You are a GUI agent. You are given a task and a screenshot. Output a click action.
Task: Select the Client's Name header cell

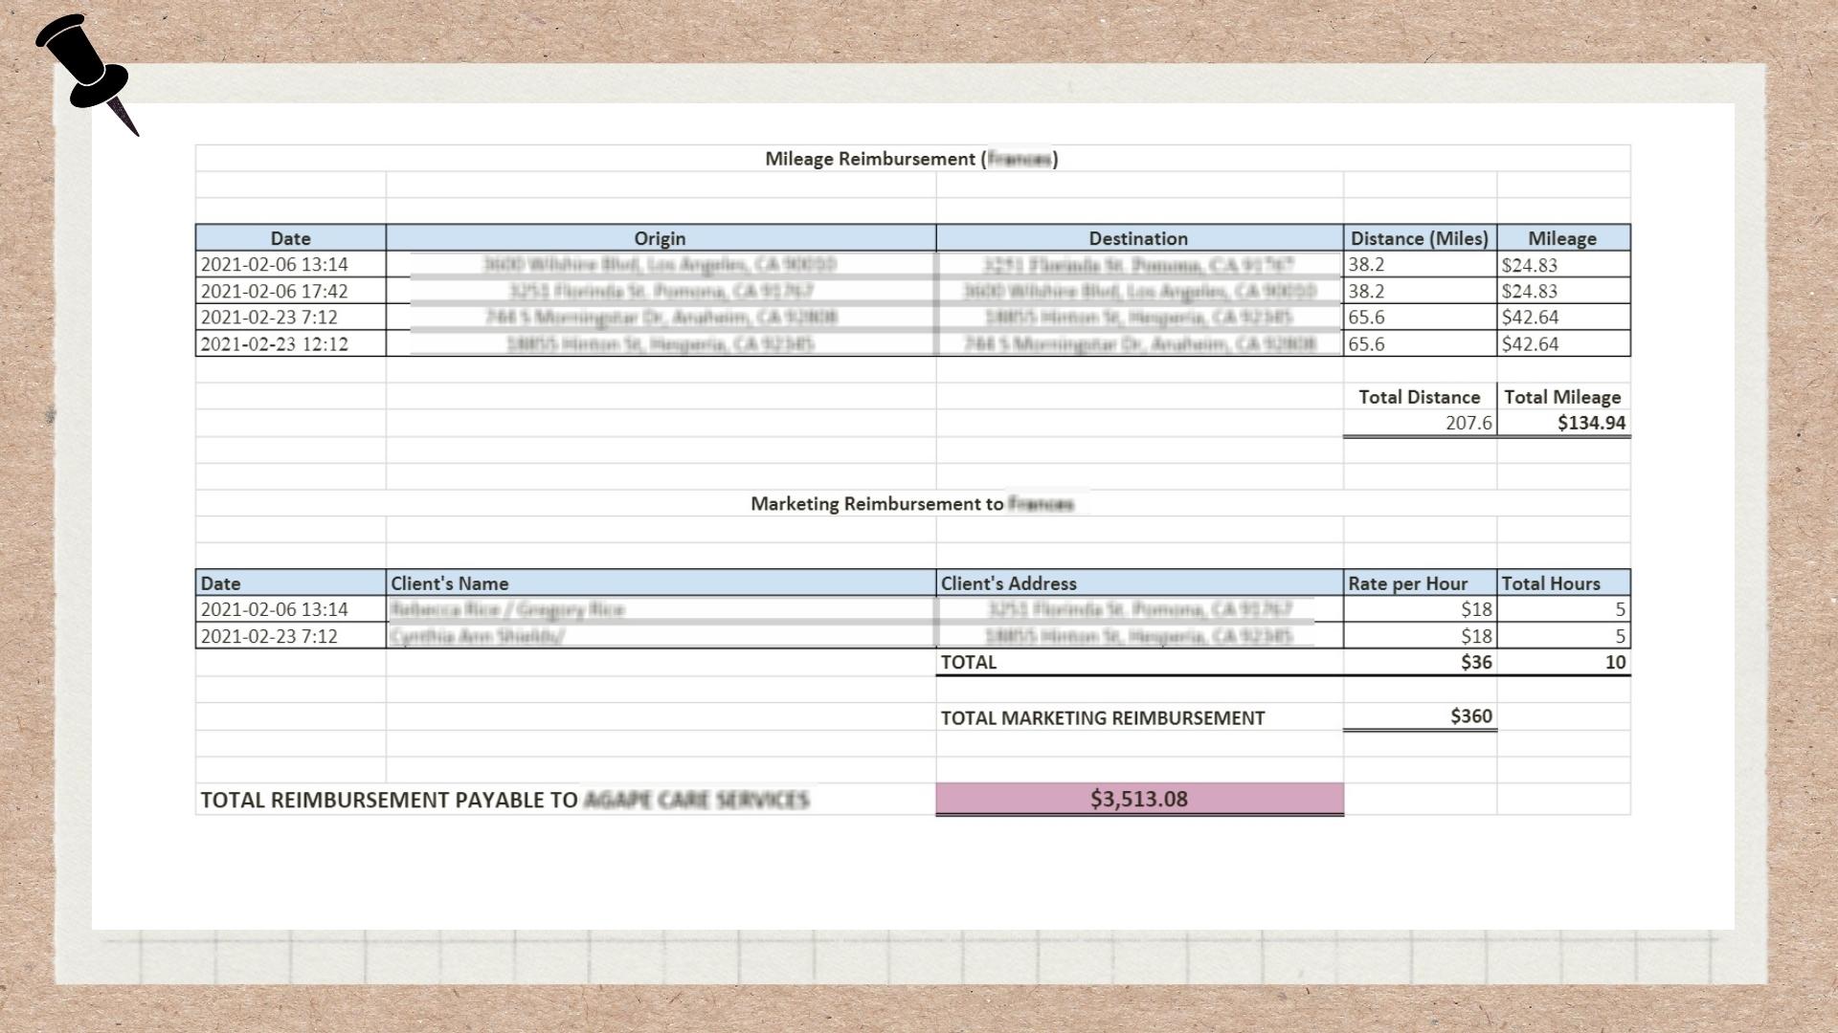tap(450, 583)
